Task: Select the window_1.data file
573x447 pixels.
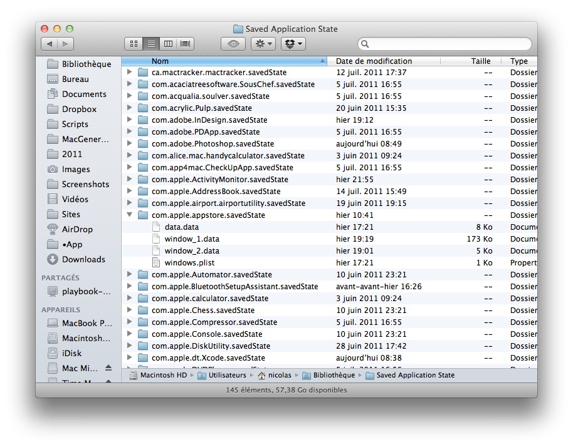Action: 329,239
